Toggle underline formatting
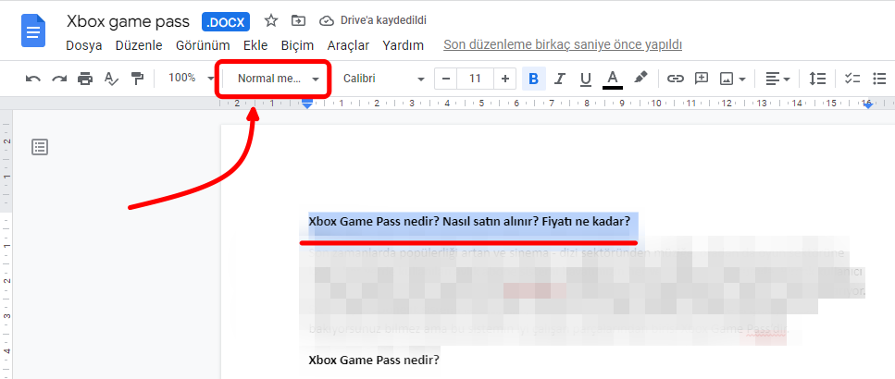 (x=586, y=79)
